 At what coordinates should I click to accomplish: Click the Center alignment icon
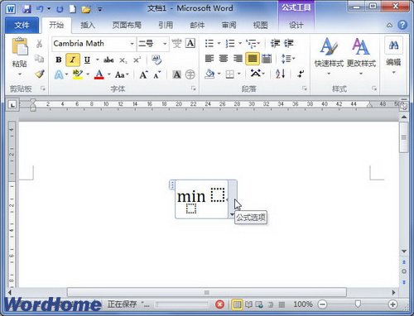pyautogui.click(x=224, y=59)
